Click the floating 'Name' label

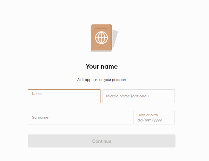pos(37,94)
